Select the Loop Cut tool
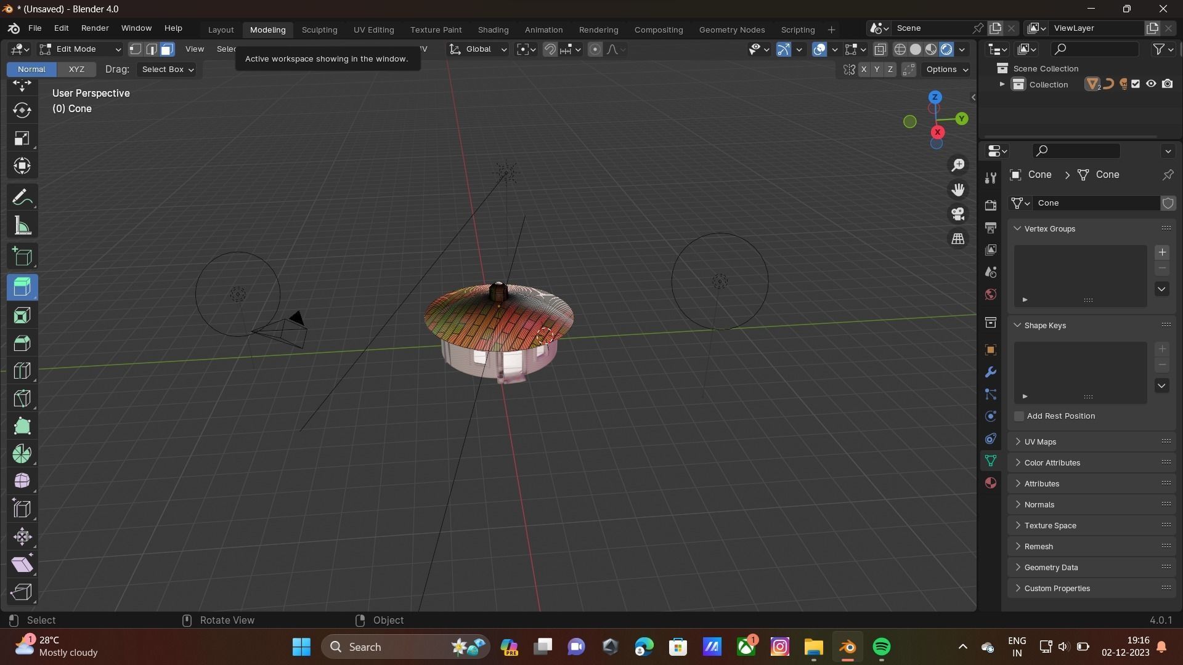Viewport: 1183px width, 665px height. point(22,371)
